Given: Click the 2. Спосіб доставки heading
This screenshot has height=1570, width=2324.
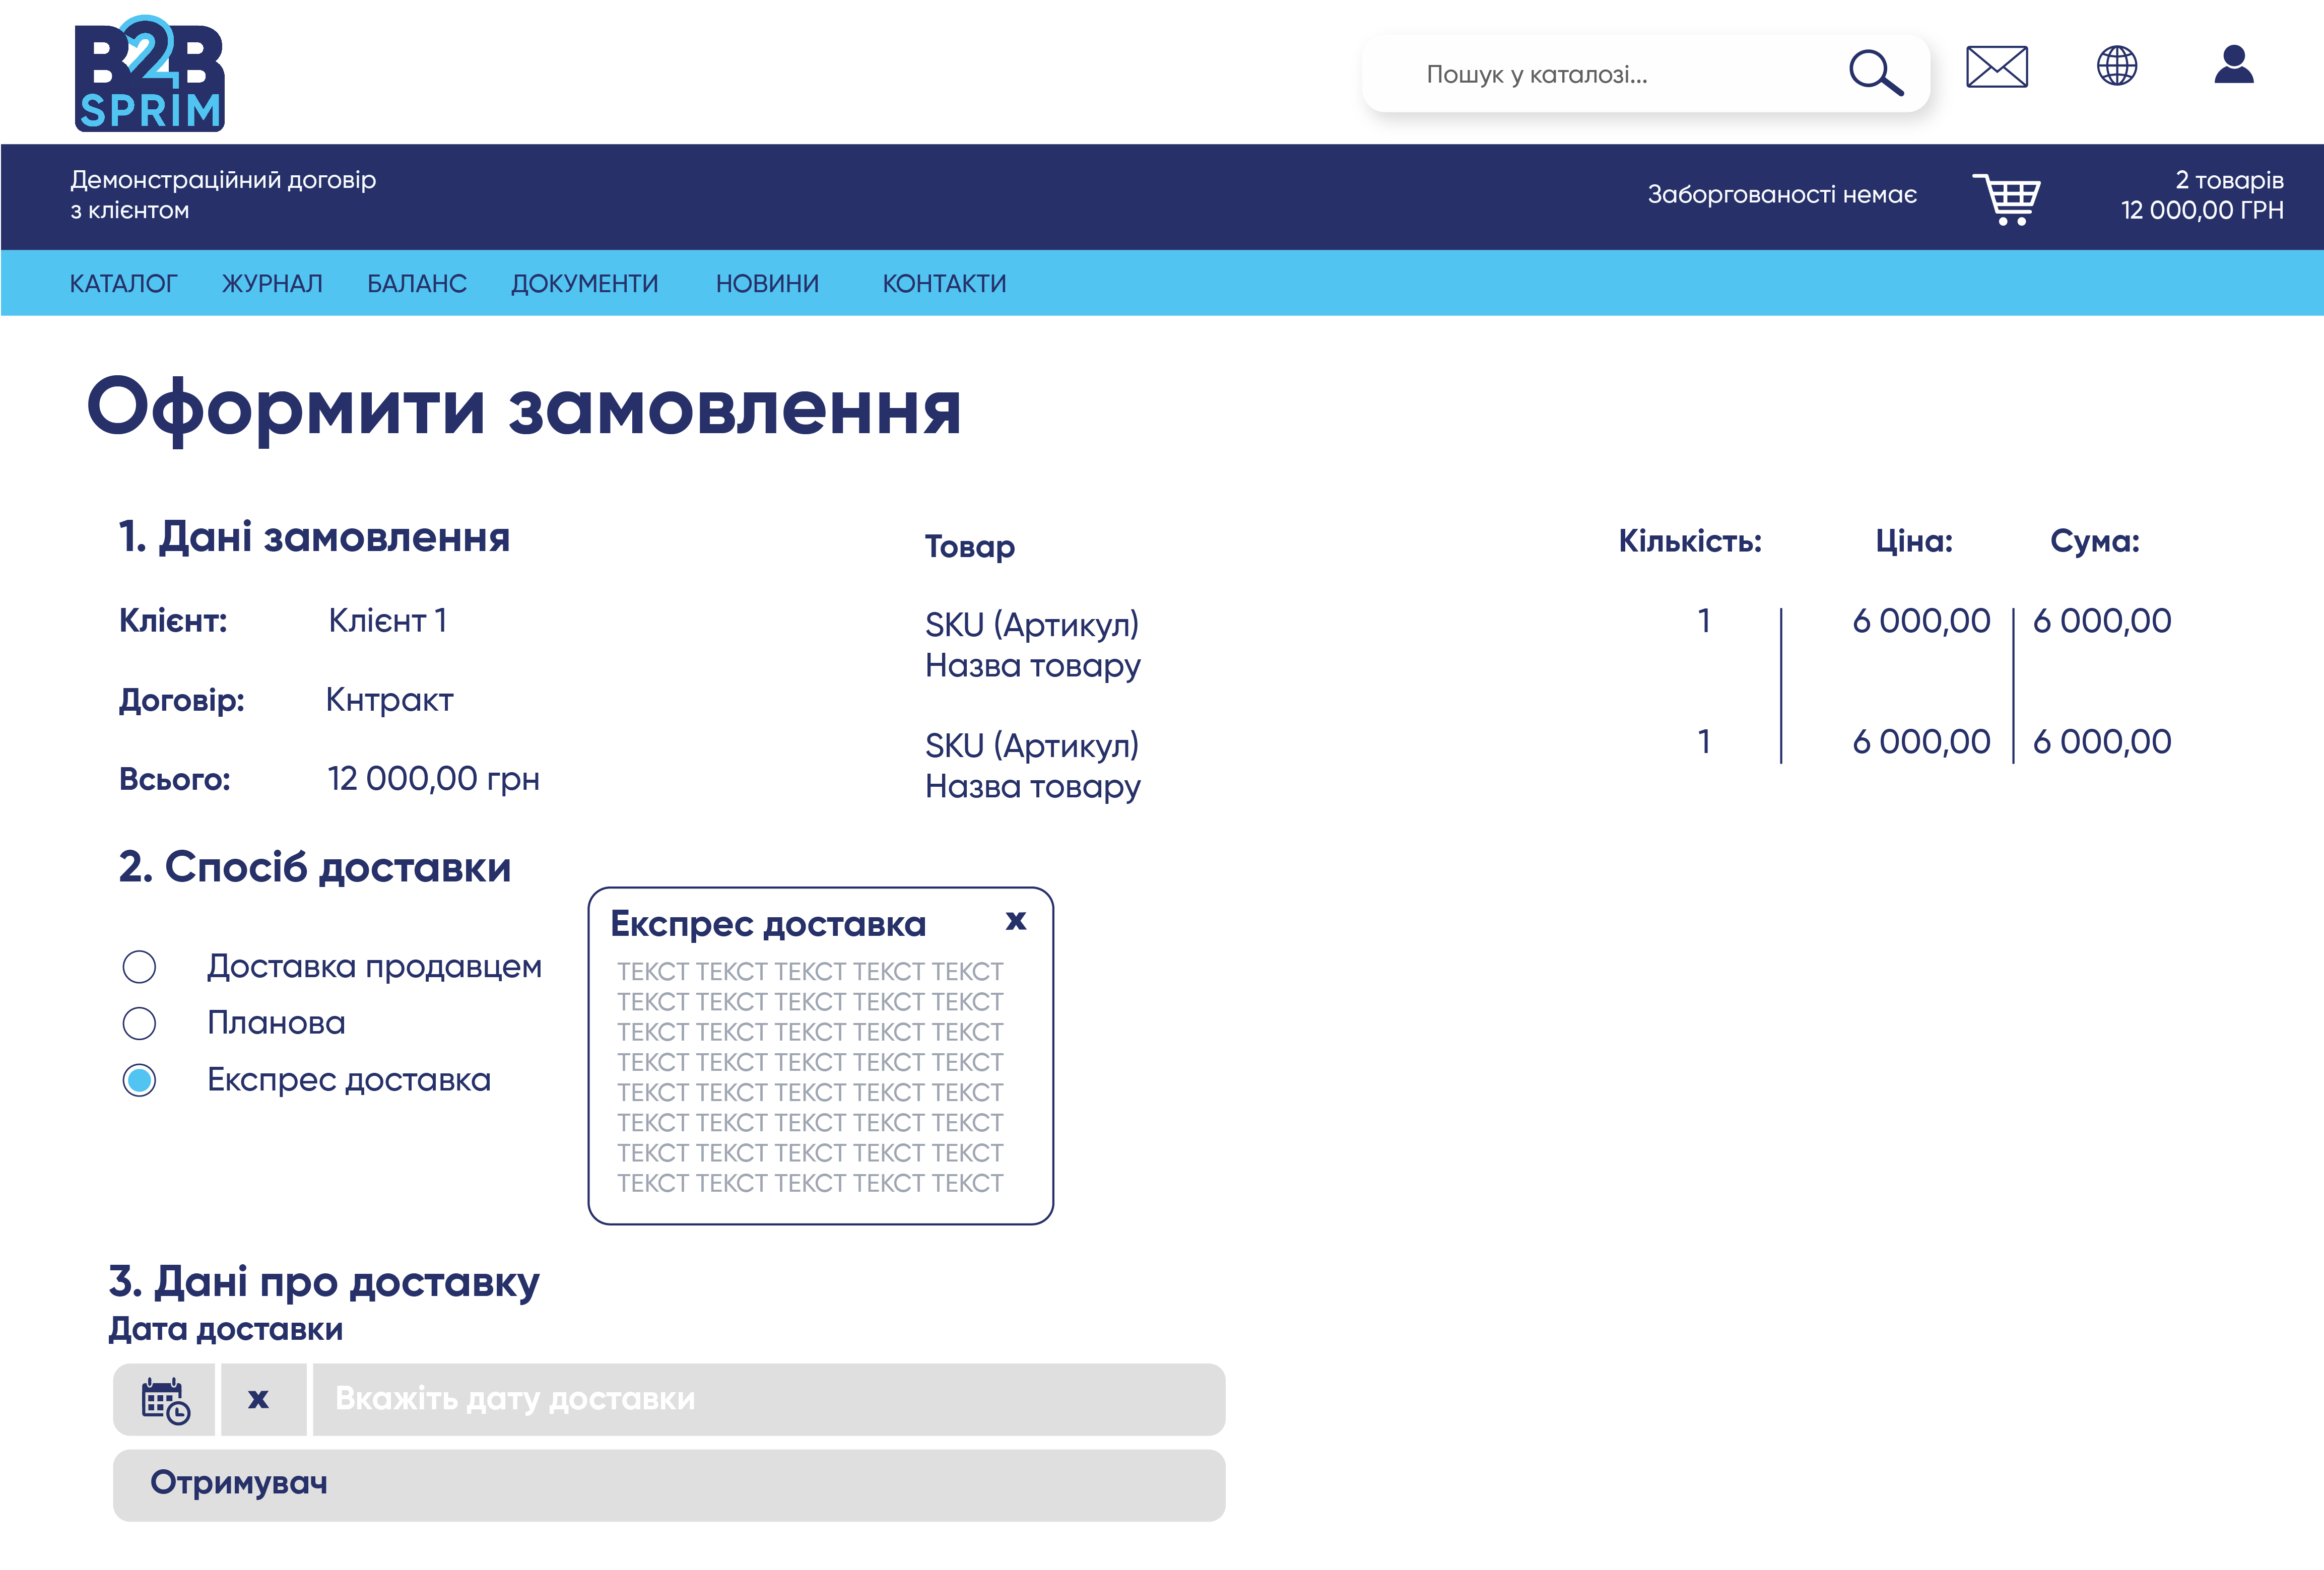Looking at the screenshot, I should 315,868.
